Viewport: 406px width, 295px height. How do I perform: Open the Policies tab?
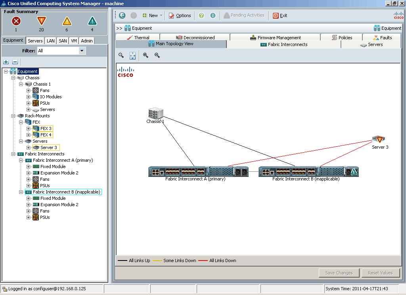[342, 38]
